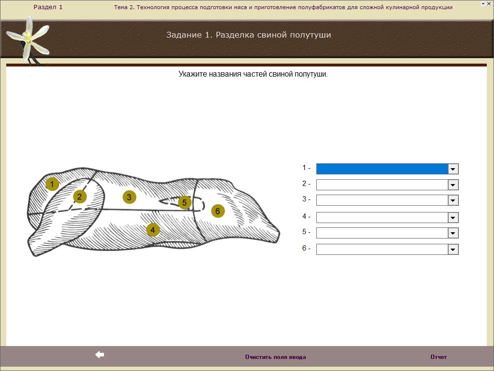Open the 'Отчет' report

[438, 357]
